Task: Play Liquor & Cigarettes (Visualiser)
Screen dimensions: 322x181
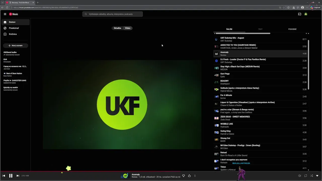Action: 260,104
